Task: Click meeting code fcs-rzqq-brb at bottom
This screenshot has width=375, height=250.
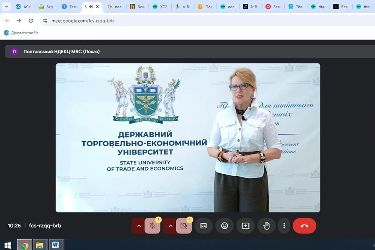Action: pyautogui.click(x=45, y=225)
